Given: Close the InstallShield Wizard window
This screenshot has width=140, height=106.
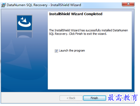Looking at the screenshot, I should point(128,4).
